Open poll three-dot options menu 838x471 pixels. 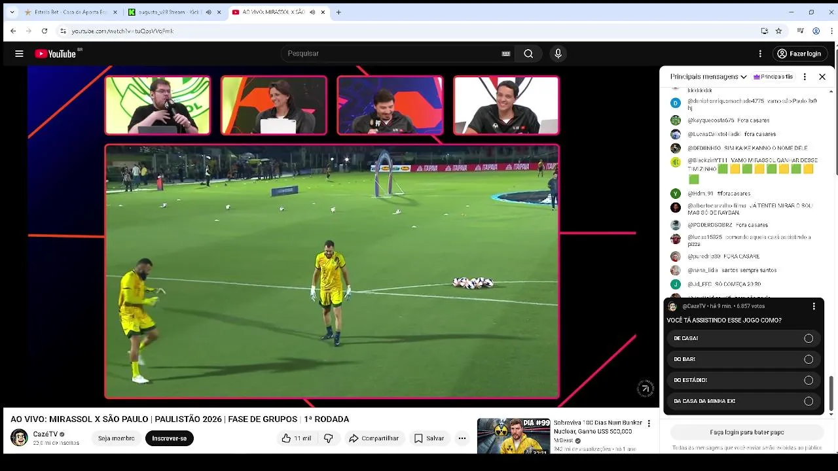point(814,306)
